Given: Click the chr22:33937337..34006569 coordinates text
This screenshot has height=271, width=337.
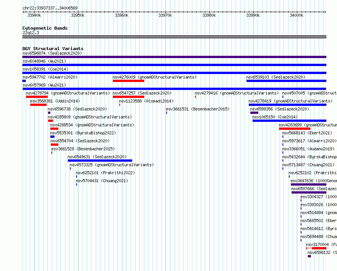Looking at the screenshot, I should pyautogui.click(x=50, y=8).
